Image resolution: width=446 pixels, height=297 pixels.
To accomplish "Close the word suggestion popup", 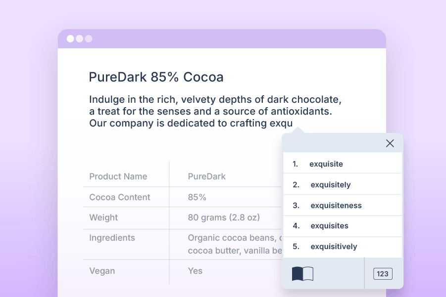I will click(390, 143).
